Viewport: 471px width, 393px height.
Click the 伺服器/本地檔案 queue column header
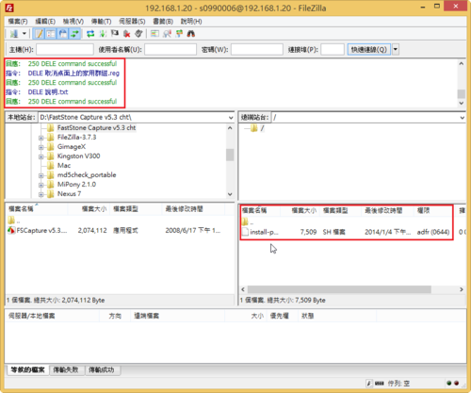coord(53,316)
